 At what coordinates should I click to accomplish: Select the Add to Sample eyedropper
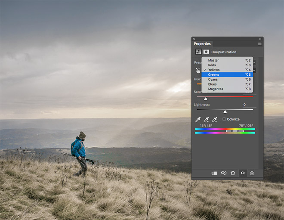point(206,119)
